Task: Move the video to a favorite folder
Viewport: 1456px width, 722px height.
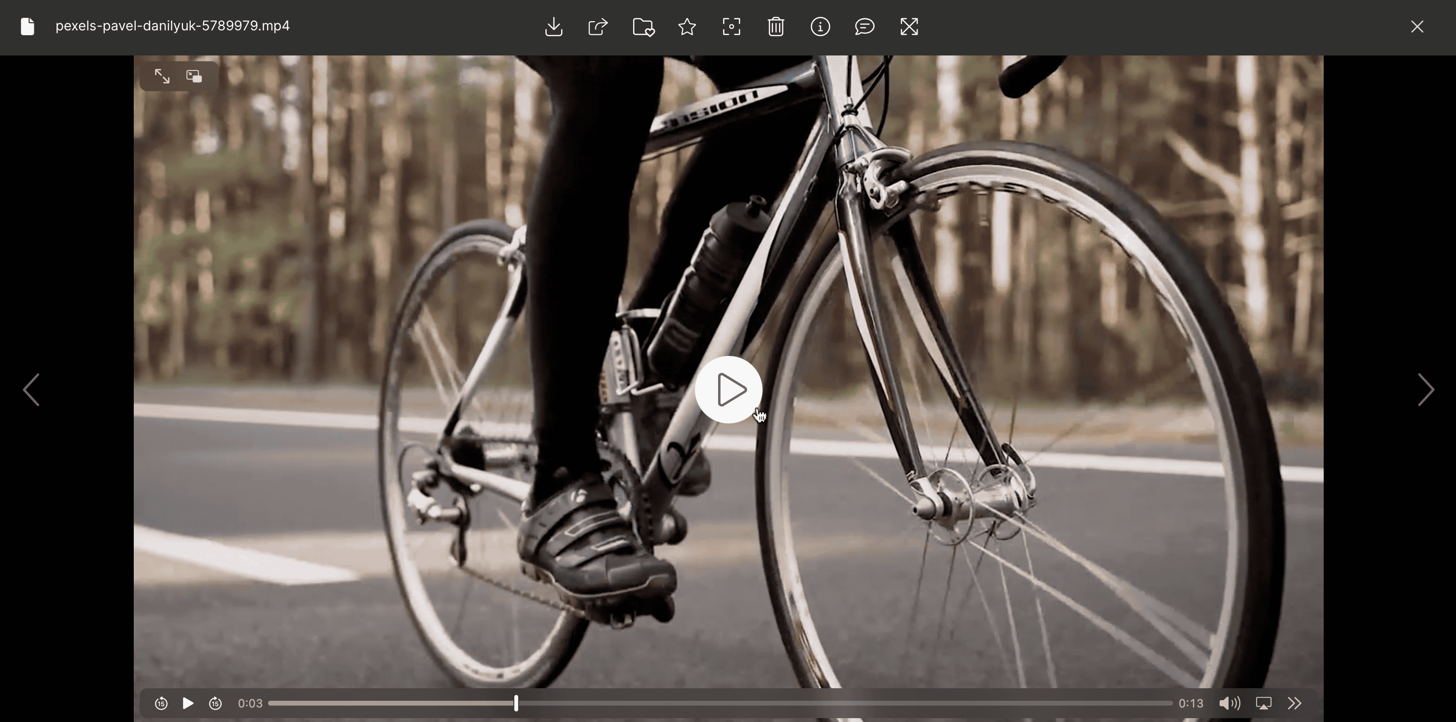Action: point(643,27)
